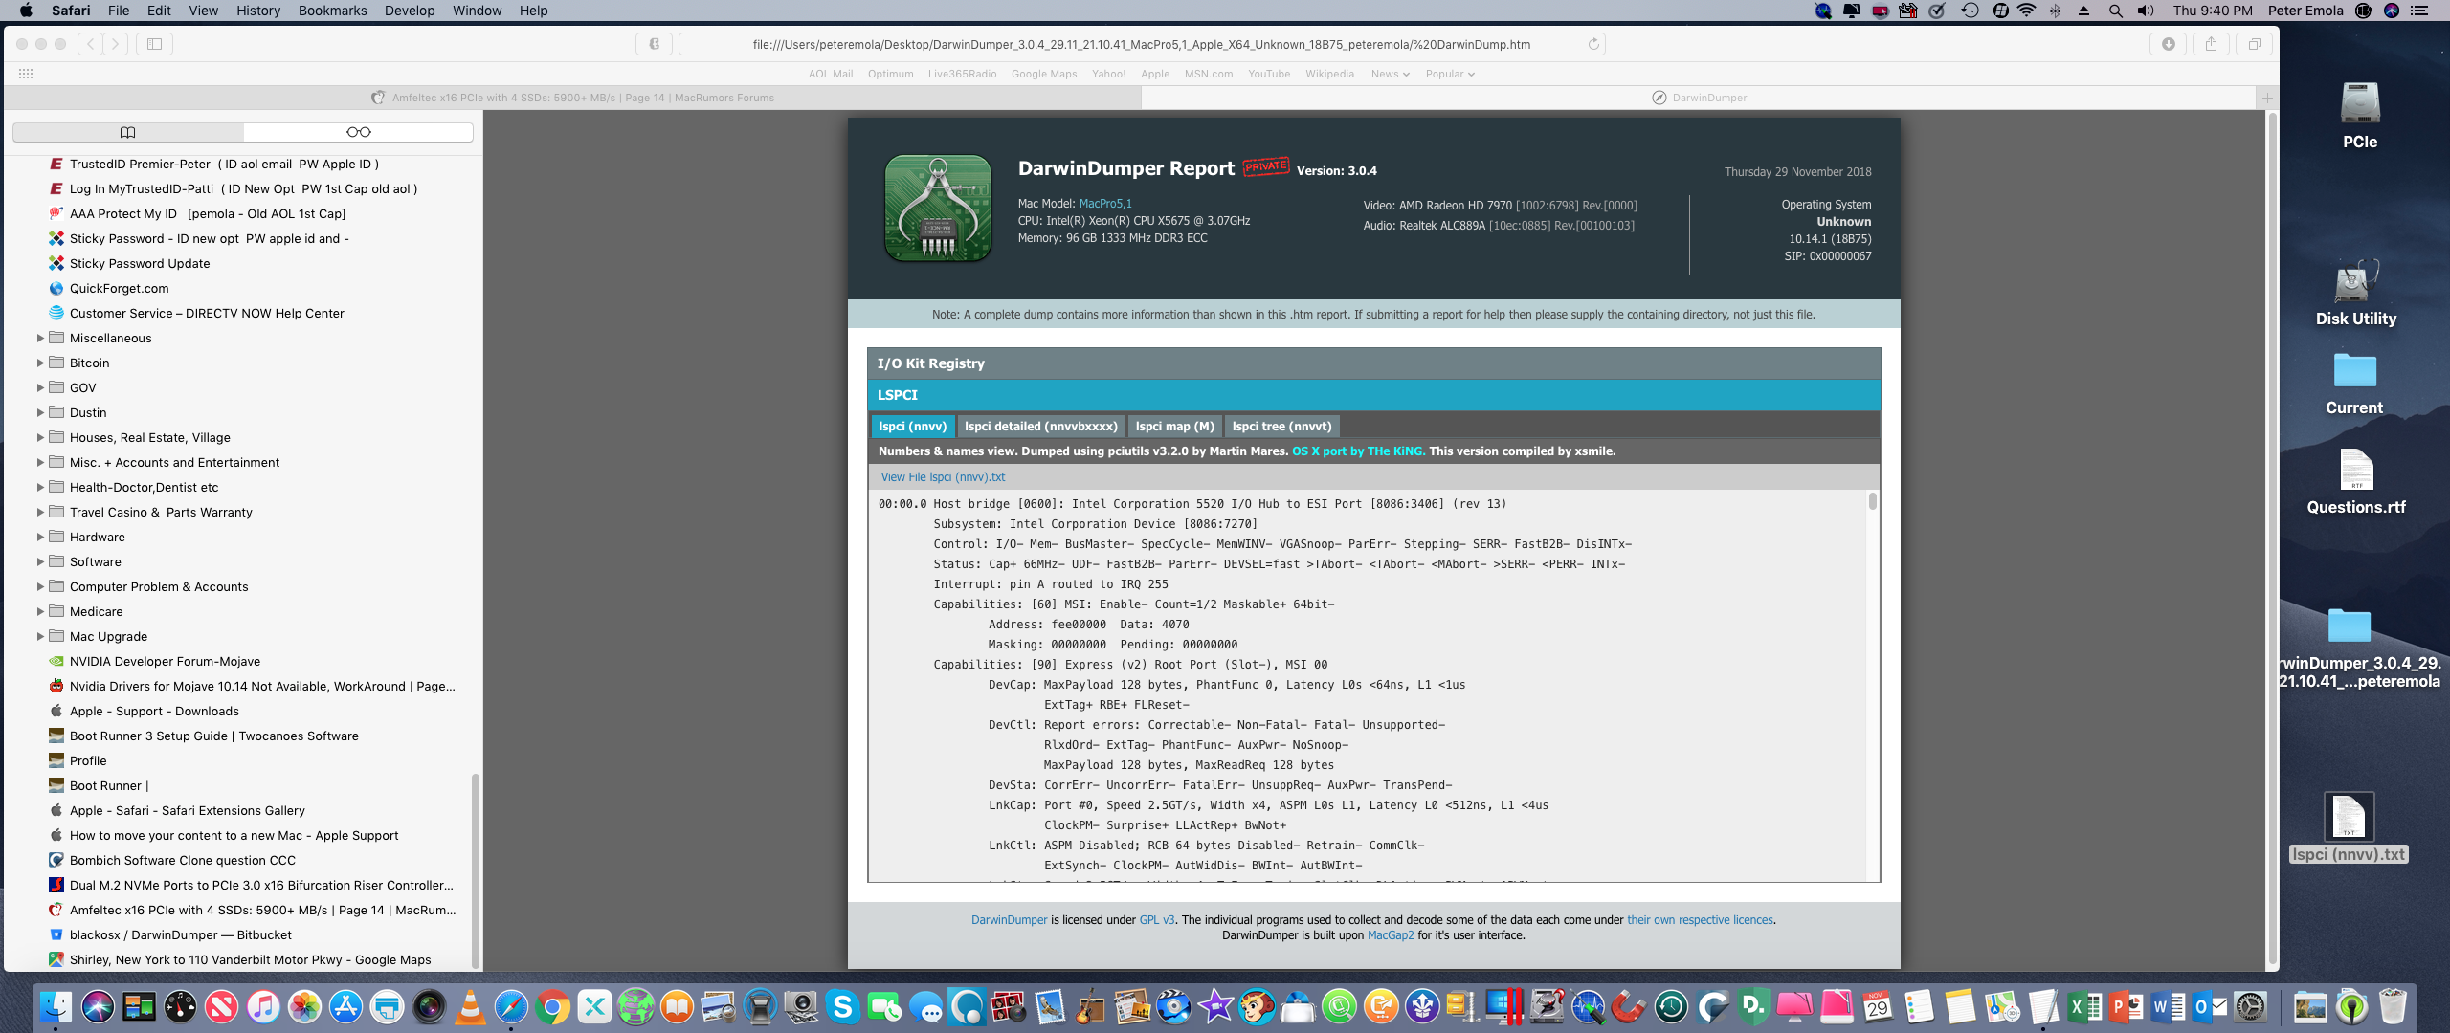Click the address bar URL field
Image resolution: width=2450 pixels, height=1033 pixels.
(1141, 44)
